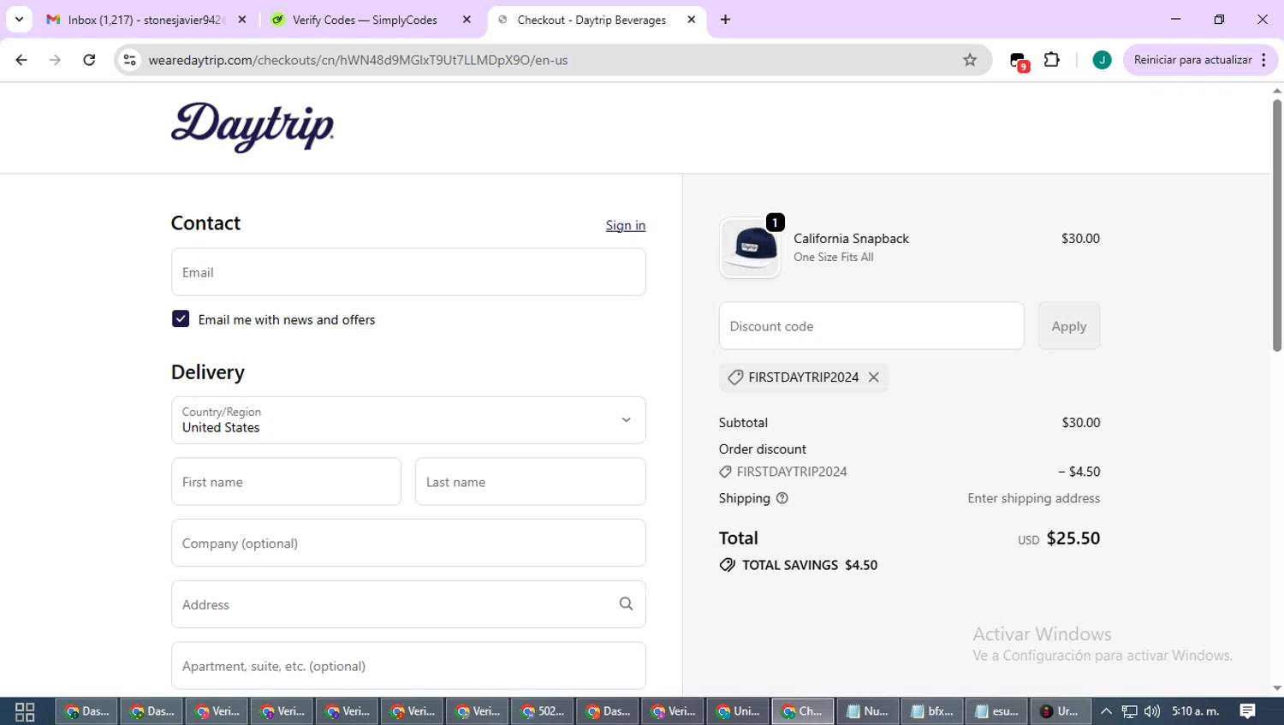Viewport: 1284px width, 725px height.
Task: Open the Chrome profile avatar J
Action: tap(1102, 60)
